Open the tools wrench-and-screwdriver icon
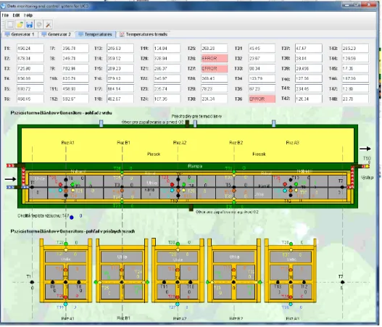This screenshot has width=382, height=327. coord(49,25)
